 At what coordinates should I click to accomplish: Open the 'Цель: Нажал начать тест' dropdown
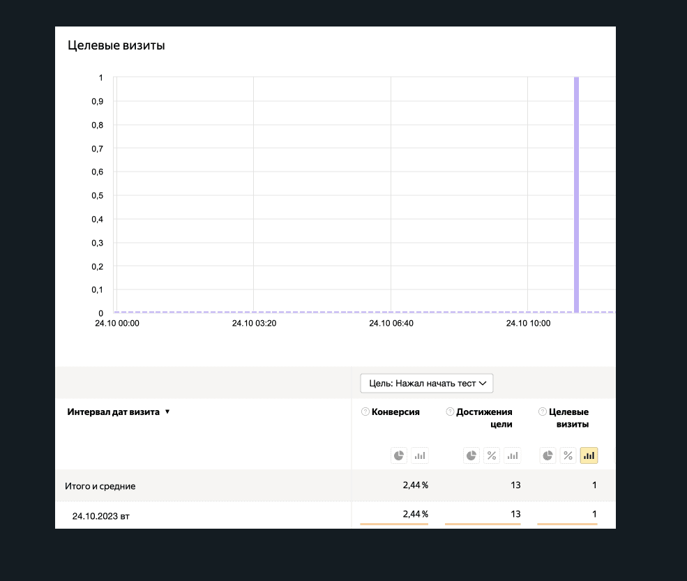coord(427,383)
